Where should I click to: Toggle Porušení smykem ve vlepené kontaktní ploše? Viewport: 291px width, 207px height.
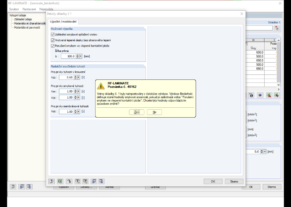[x=53, y=46]
